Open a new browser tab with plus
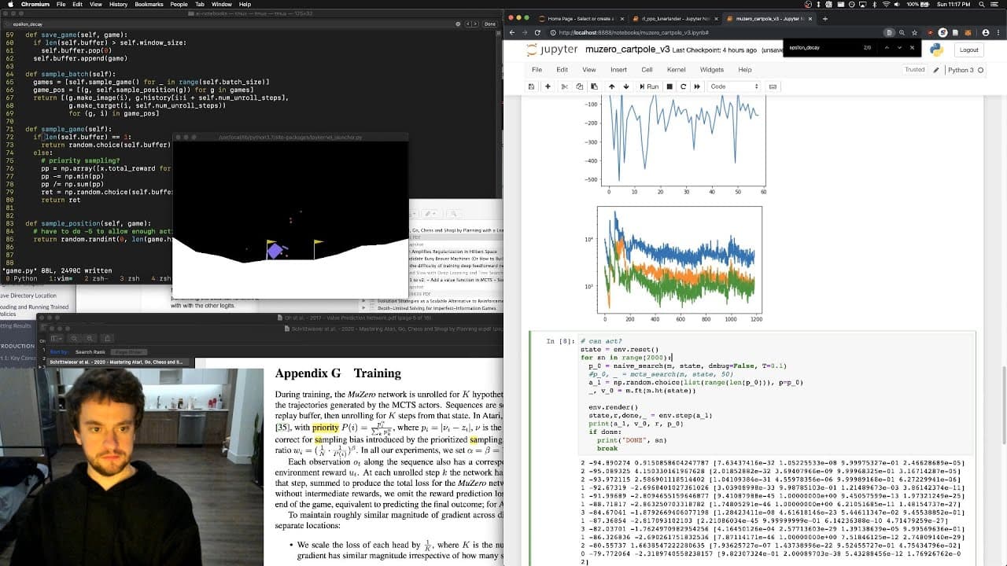This screenshot has height=566, width=1007. (824, 19)
